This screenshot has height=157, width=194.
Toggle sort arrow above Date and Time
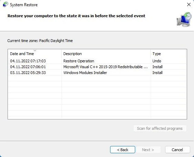pos(35,50)
